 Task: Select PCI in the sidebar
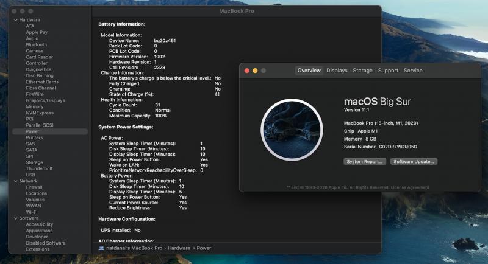click(x=29, y=119)
